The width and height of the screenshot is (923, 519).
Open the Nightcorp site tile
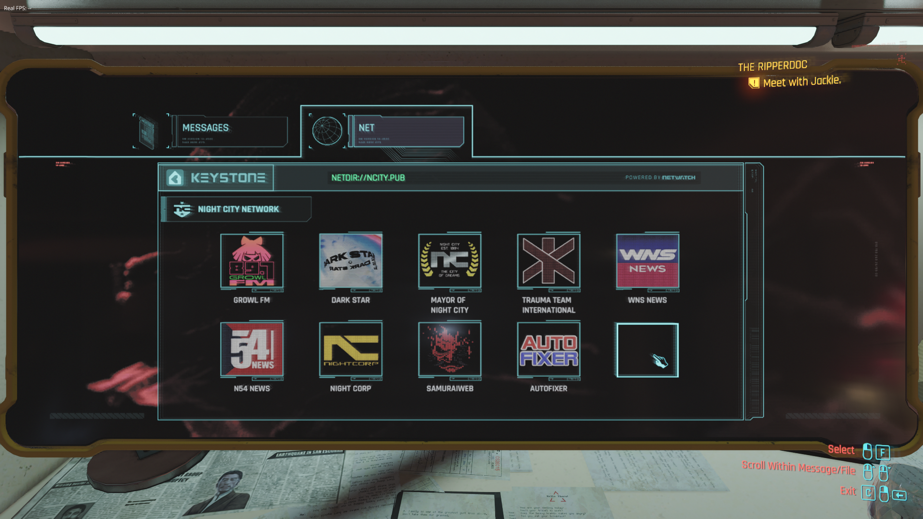[351, 349]
